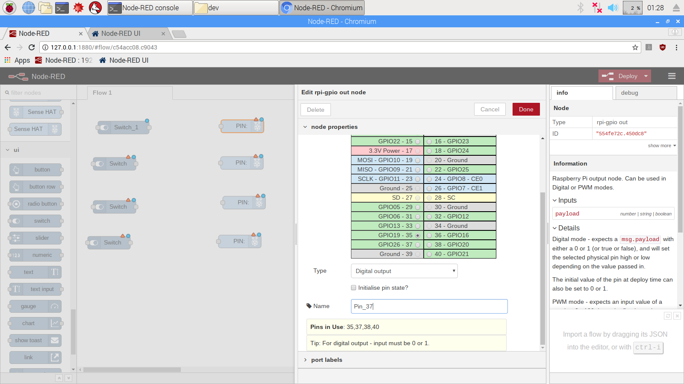Collapse the node properties section

(305, 127)
